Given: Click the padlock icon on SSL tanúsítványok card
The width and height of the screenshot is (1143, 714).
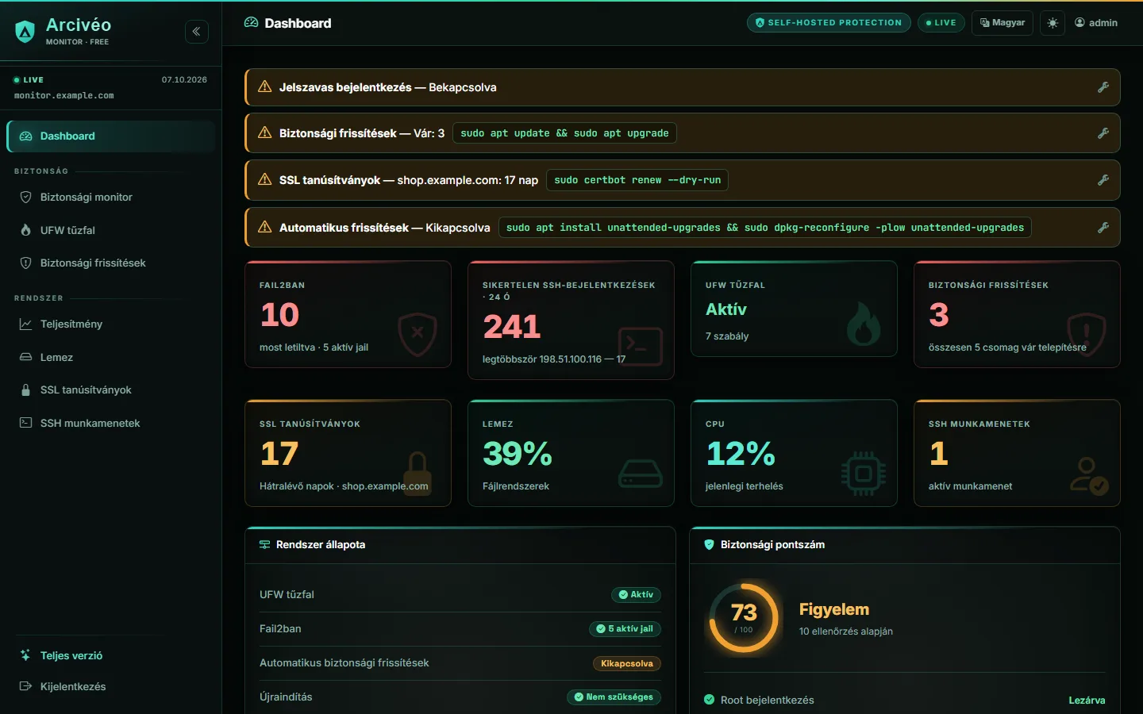Looking at the screenshot, I should (418, 474).
